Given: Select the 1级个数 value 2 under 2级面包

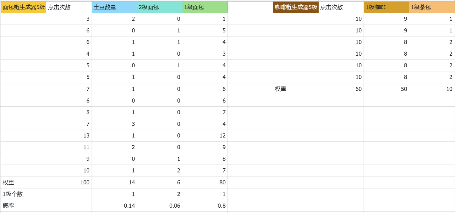Looking at the screenshot, I should tap(160, 194).
